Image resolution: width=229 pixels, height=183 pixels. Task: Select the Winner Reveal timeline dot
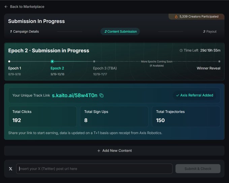tap(219, 61)
